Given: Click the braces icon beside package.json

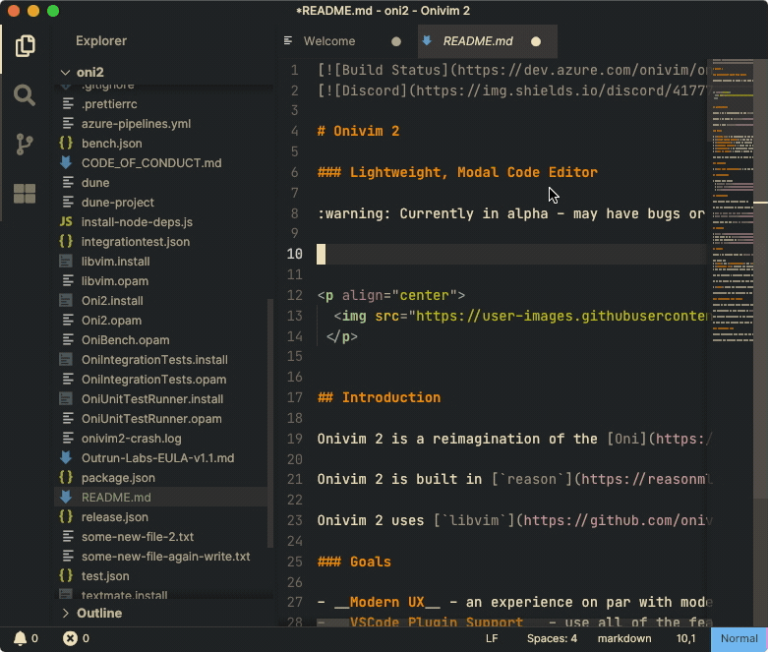Looking at the screenshot, I should [x=66, y=478].
